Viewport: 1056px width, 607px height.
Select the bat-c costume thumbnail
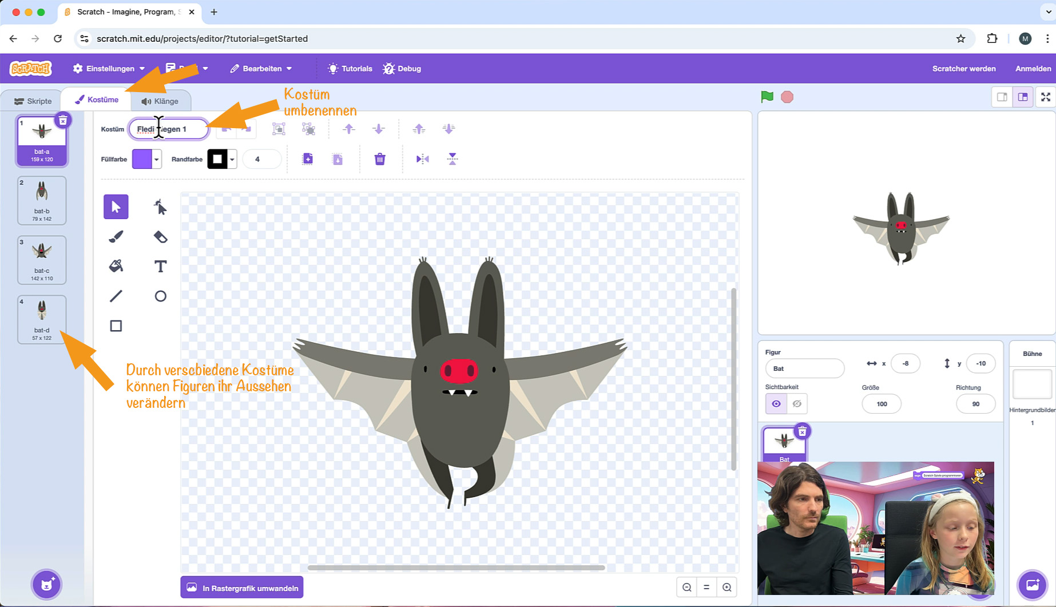tap(42, 260)
